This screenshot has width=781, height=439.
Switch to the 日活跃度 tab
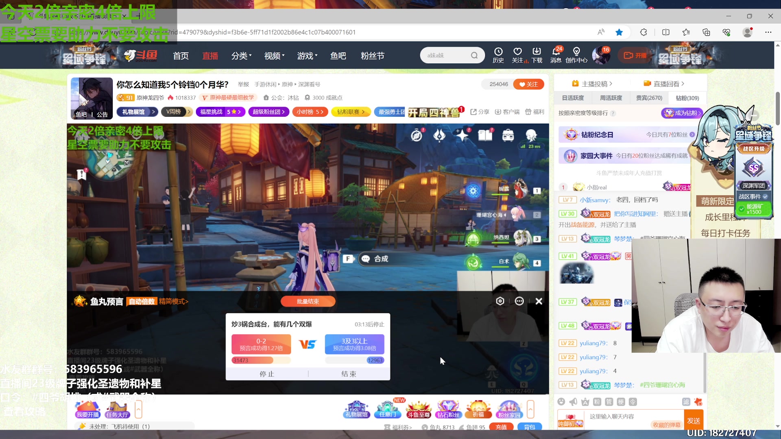(573, 98)
